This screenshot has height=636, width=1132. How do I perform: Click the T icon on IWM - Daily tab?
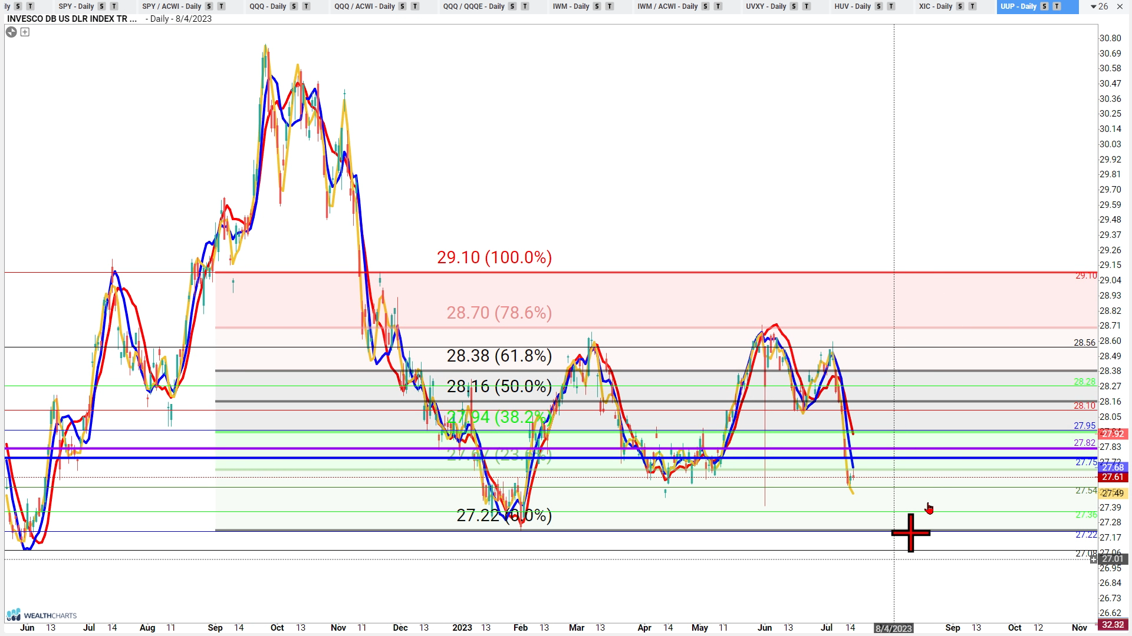point(610,6)
